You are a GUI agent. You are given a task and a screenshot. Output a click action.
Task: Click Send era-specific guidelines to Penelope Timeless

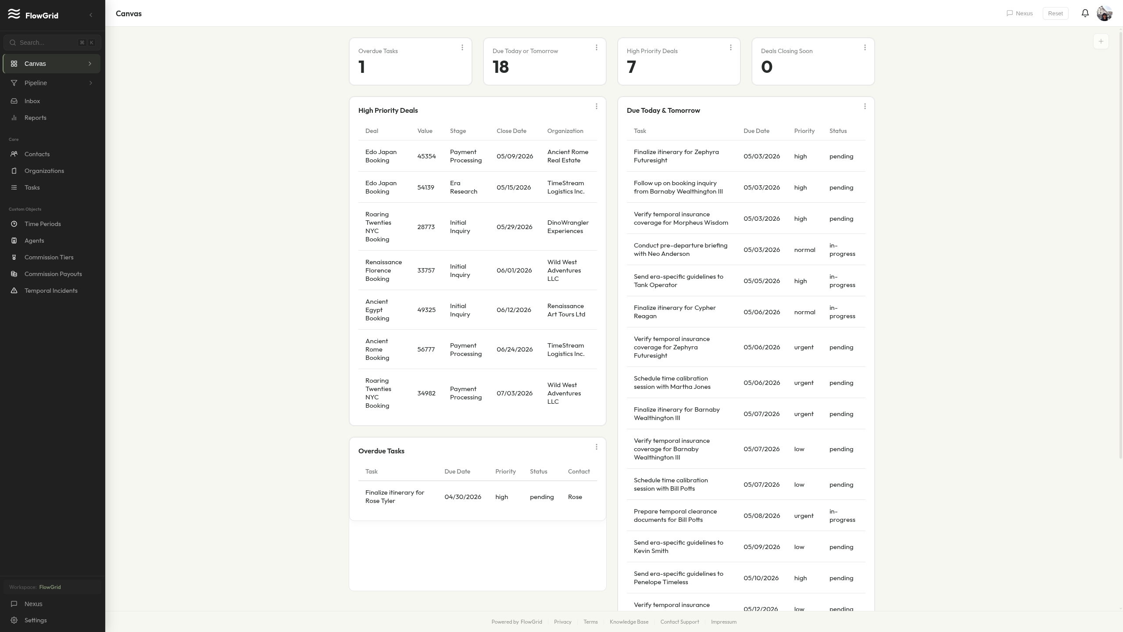(678, 578)
